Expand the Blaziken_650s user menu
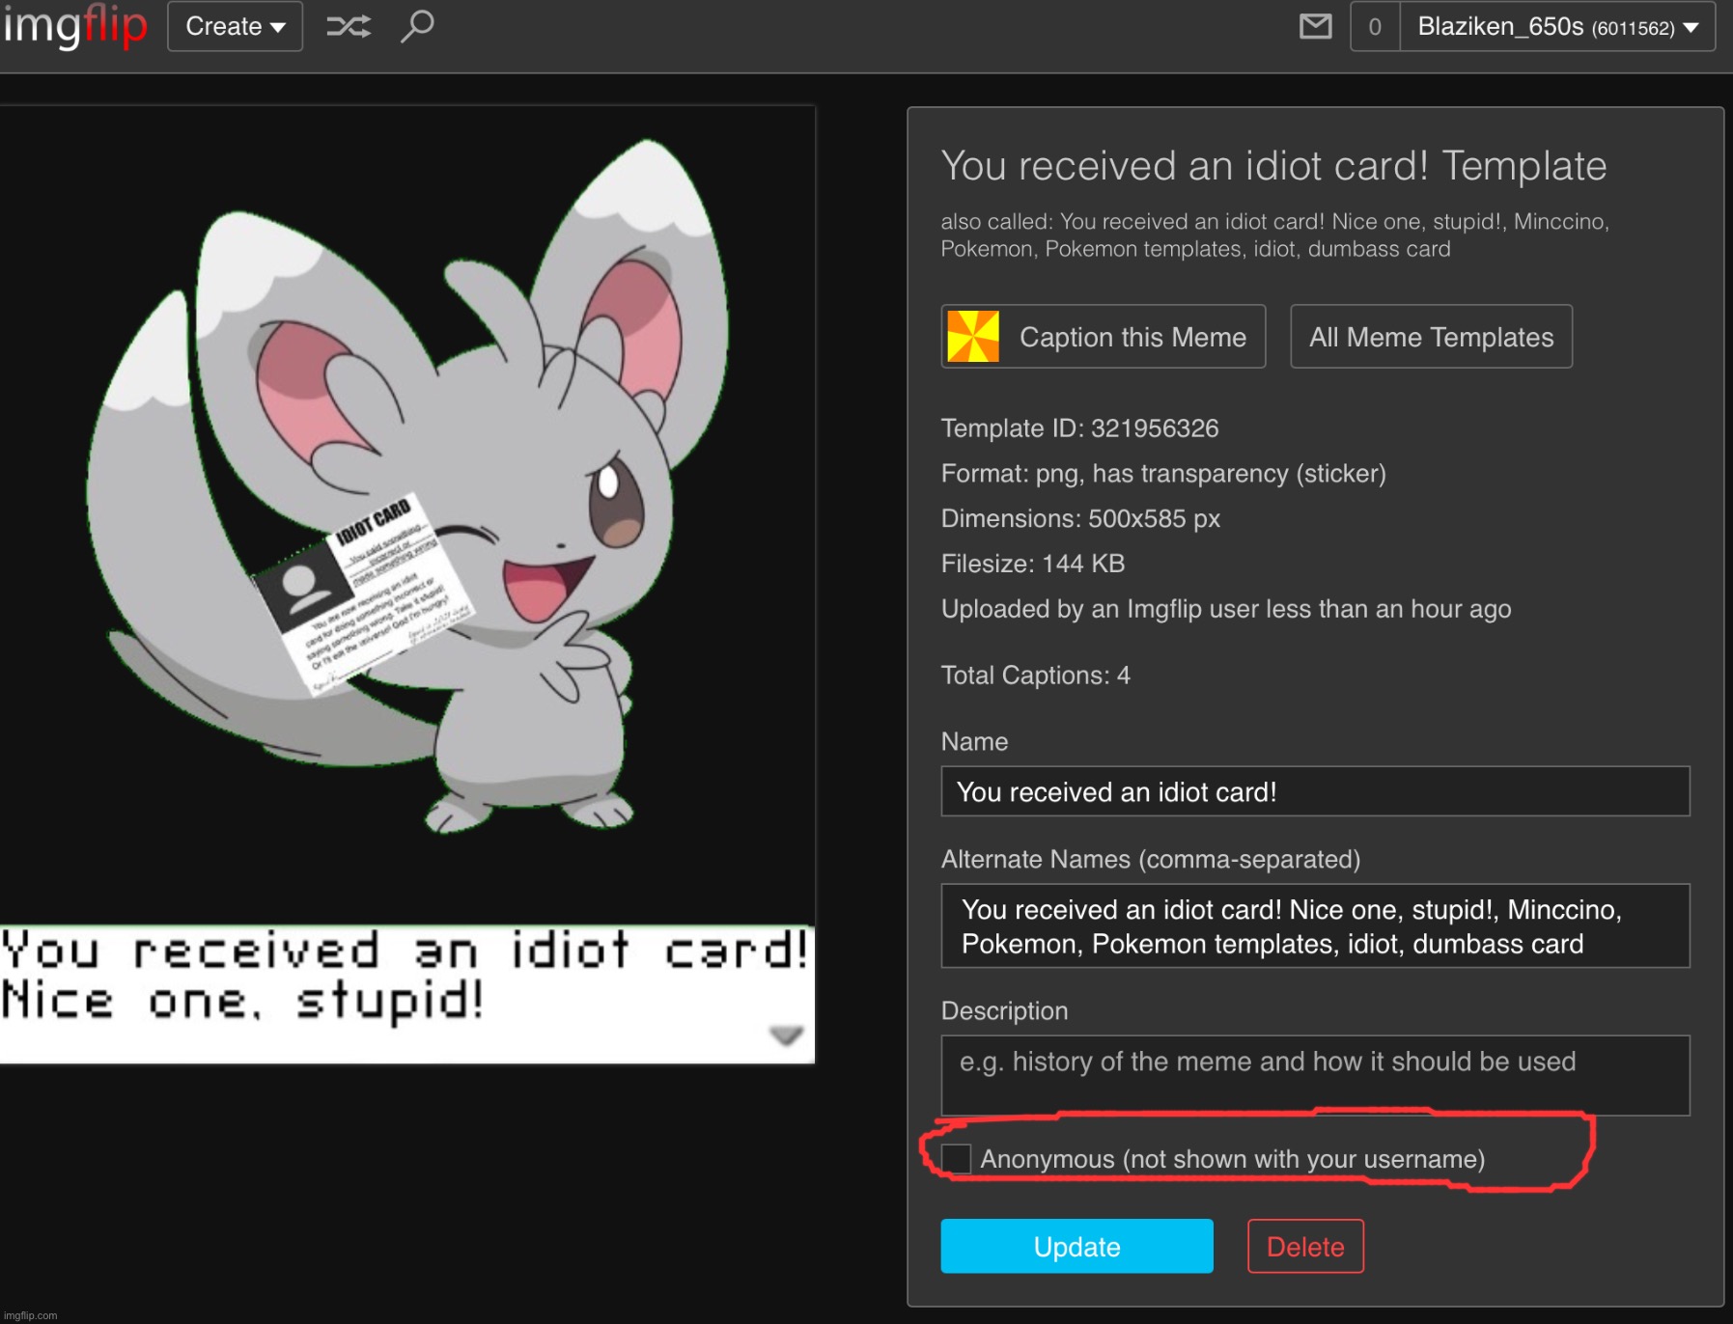The height and width of the screenshot is (1324, 1733). pos(1557,27)
